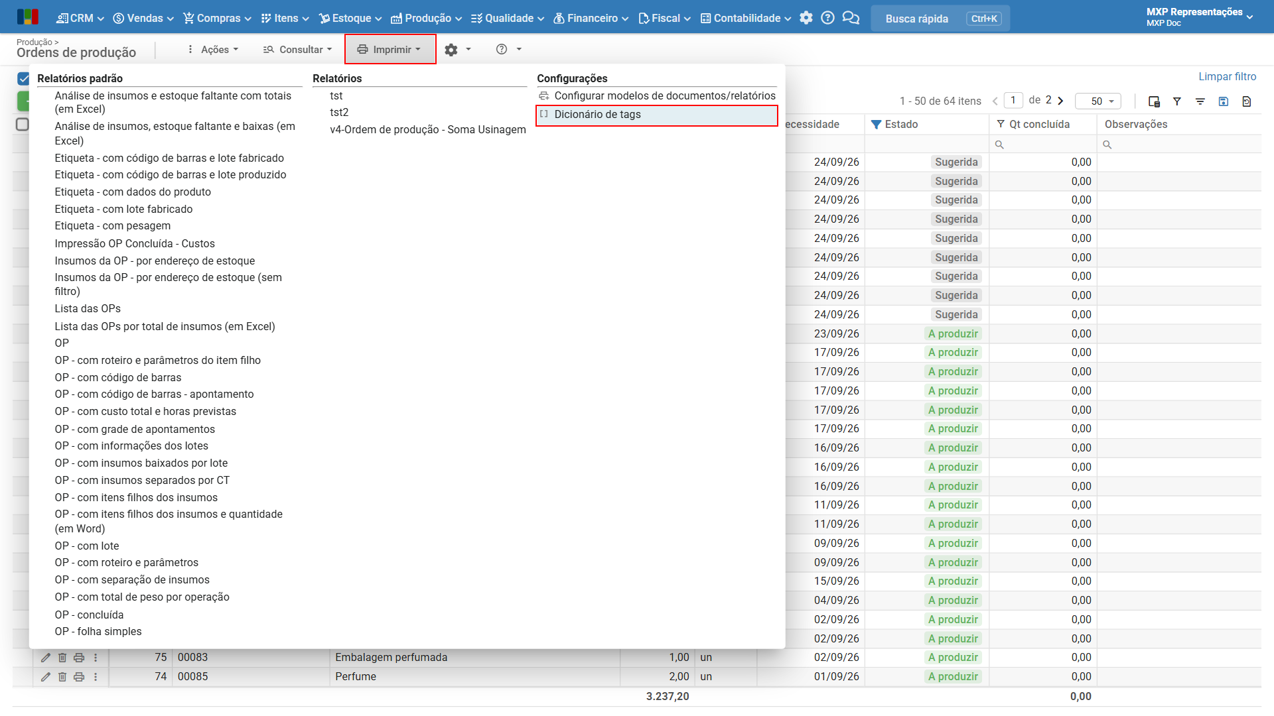Open the global settings gear icon

[x=806, y=18]
